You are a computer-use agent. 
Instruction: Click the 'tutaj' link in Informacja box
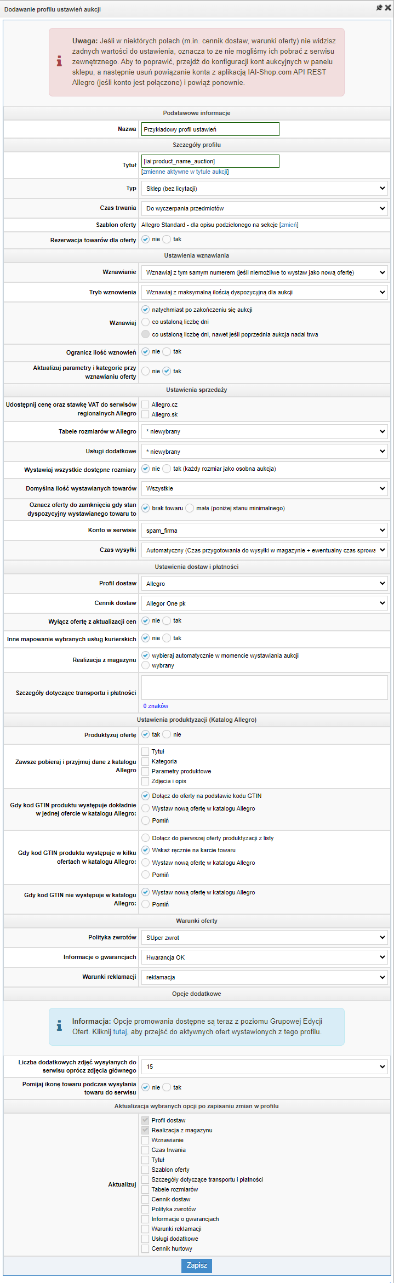tap(120, 1031)
